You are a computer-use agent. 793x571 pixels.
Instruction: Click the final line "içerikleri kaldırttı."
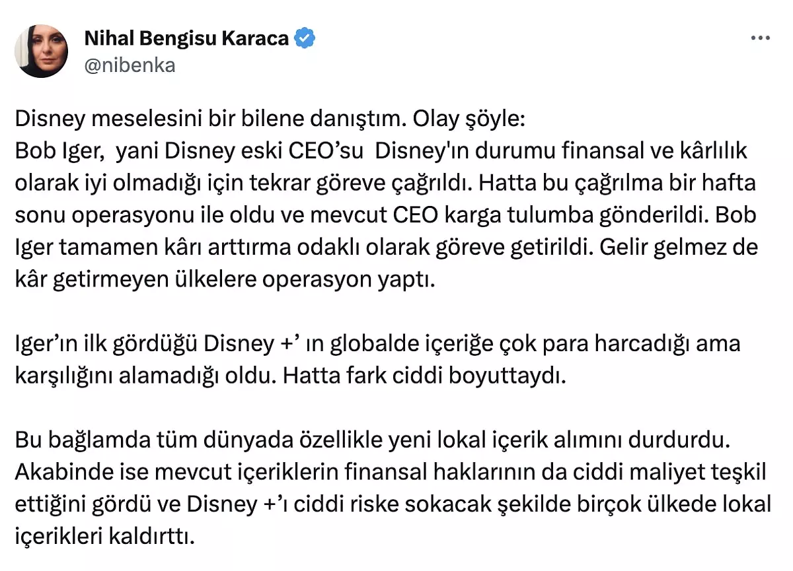click(x=104, y=535)
